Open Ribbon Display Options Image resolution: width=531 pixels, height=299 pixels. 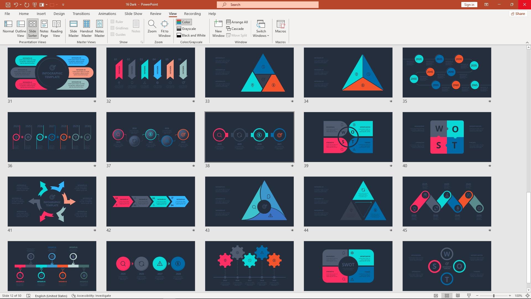[x=486, y=4]
